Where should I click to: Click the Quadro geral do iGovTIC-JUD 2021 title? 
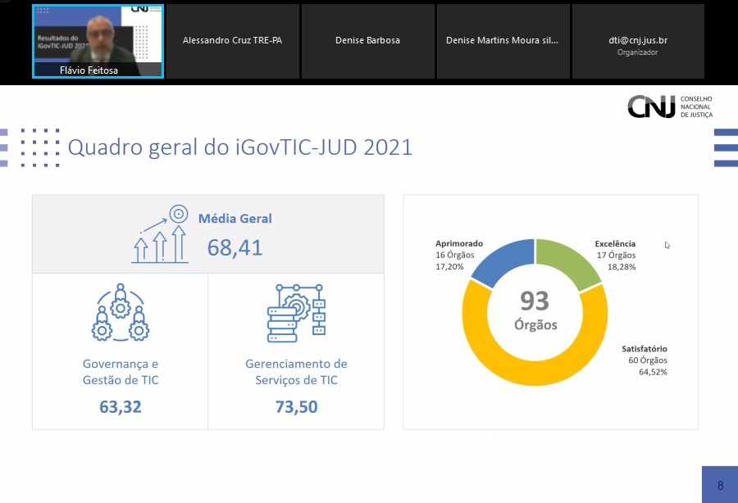[x=239, y=147]
